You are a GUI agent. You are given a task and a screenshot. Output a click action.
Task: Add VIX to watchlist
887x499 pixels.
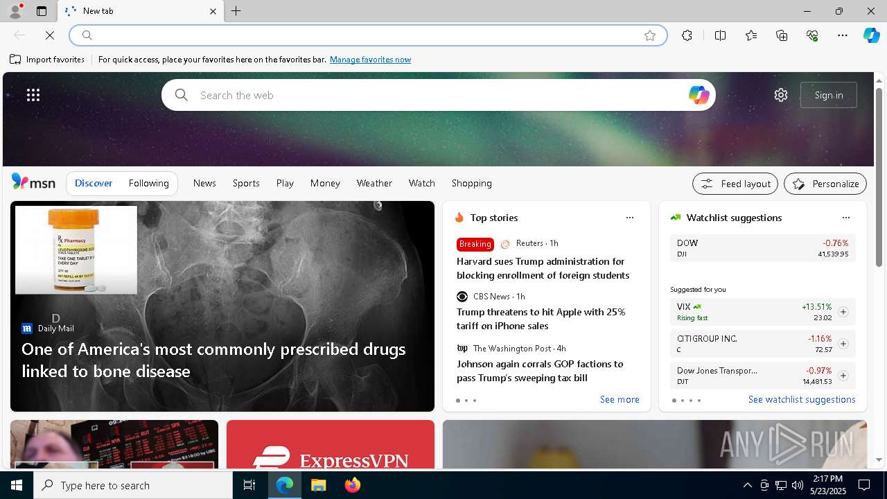[x=843, y=312]
